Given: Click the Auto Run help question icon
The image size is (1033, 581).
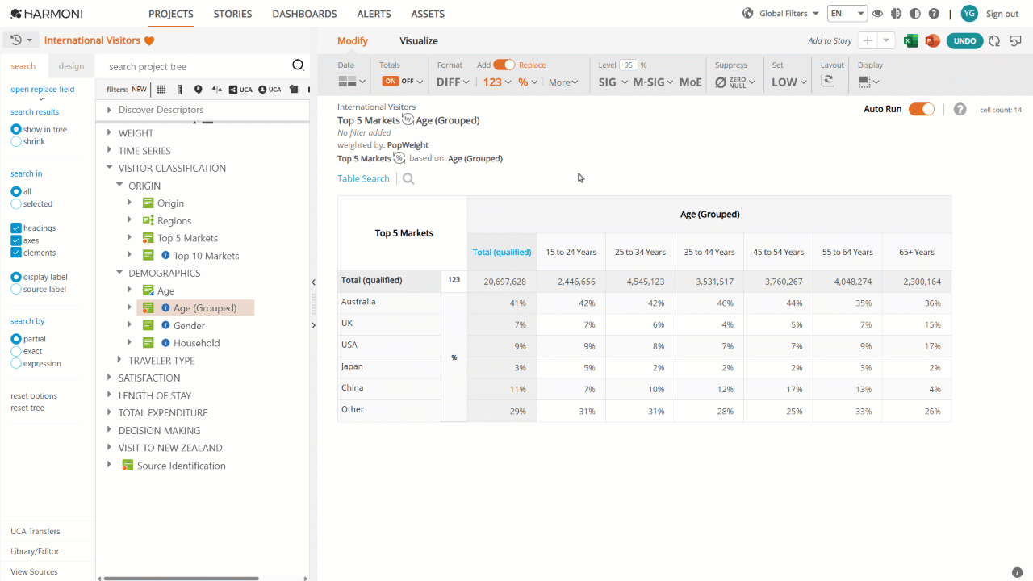Looking at the screenshot, I should click(x=960, y=109).
